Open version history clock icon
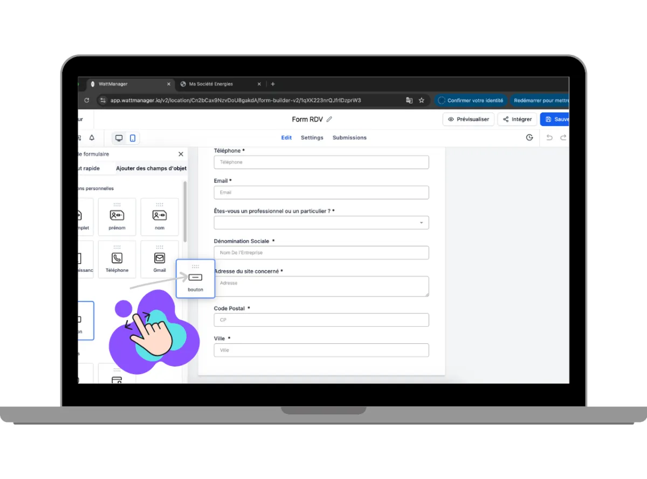This screenshot has height=479, width=647. pyautogui.click(x=529, y=138)
